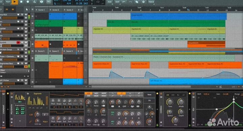This screenshot has width=243, height=131.
Task: Undo the last action
Action: (124, 2)
